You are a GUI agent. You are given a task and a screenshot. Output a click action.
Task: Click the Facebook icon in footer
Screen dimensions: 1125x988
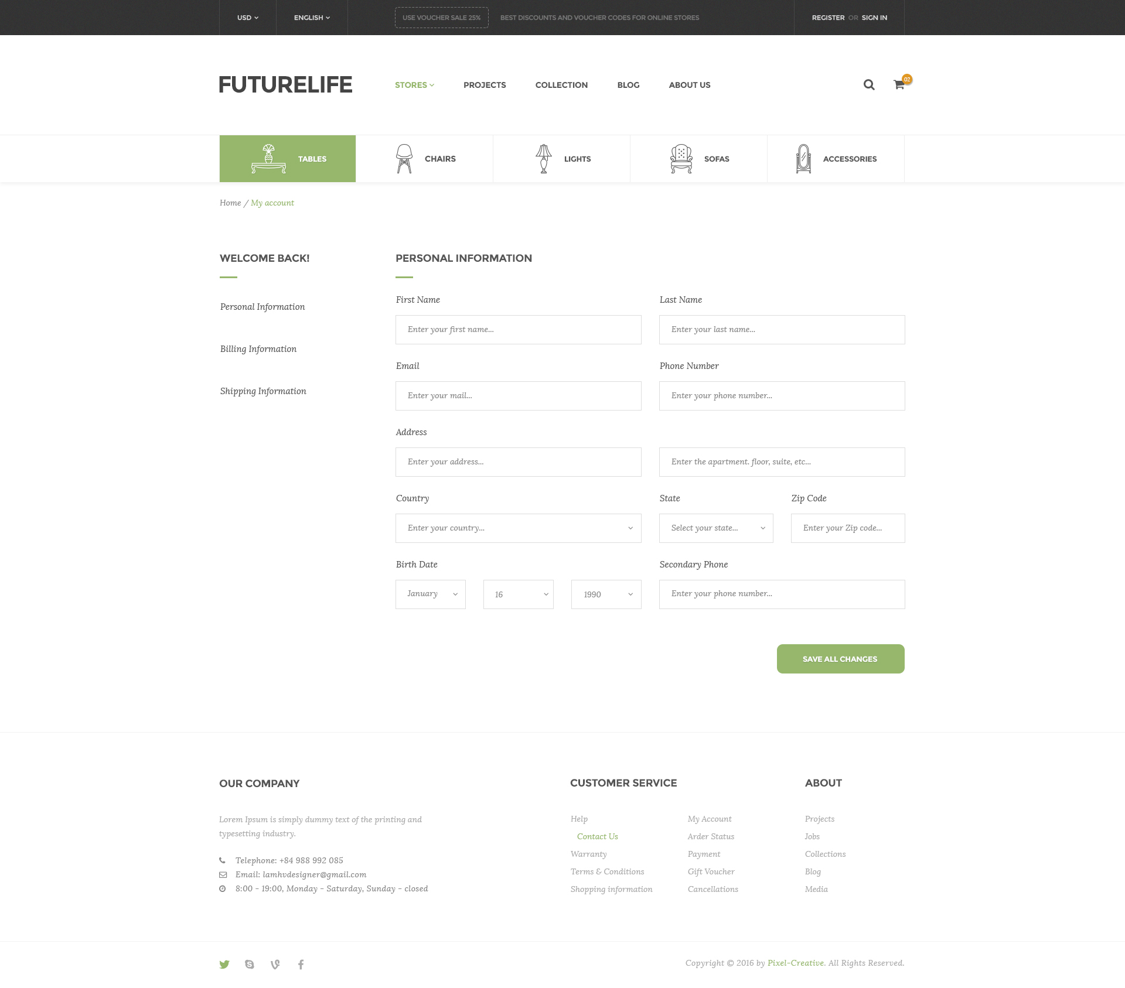click(x=301, y=964)
